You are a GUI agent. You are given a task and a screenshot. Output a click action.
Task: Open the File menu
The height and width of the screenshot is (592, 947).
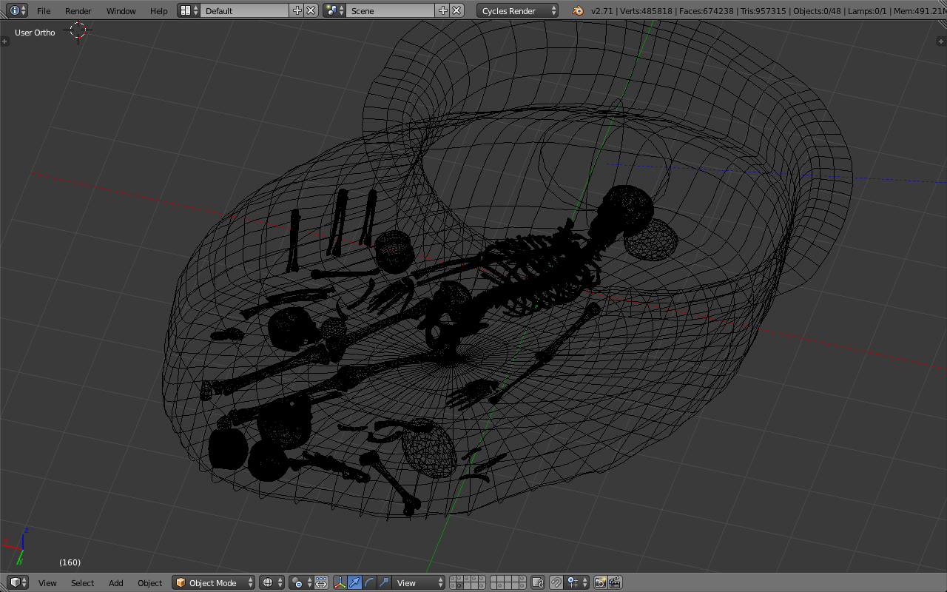coord(44,11)
